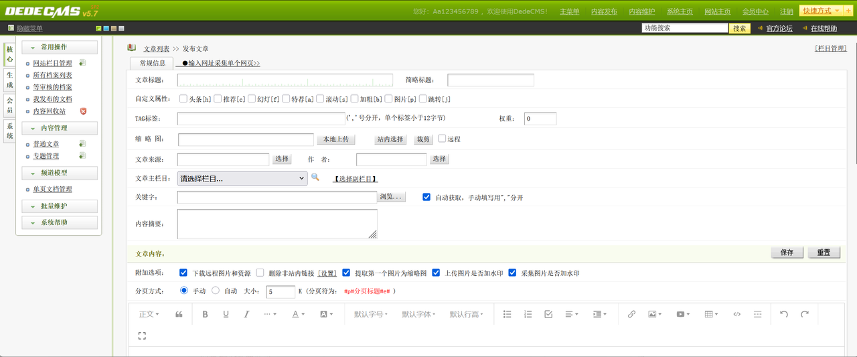
Task: Click the red icon beside 内容回收站
Action: pos(83,111)
